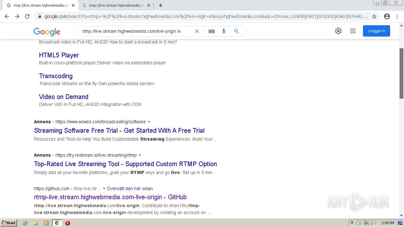Expand the restream.io ad dropdown arrow
Viewport: 404px width, 227px height.
pyautogui.click(x=140, y=155)
